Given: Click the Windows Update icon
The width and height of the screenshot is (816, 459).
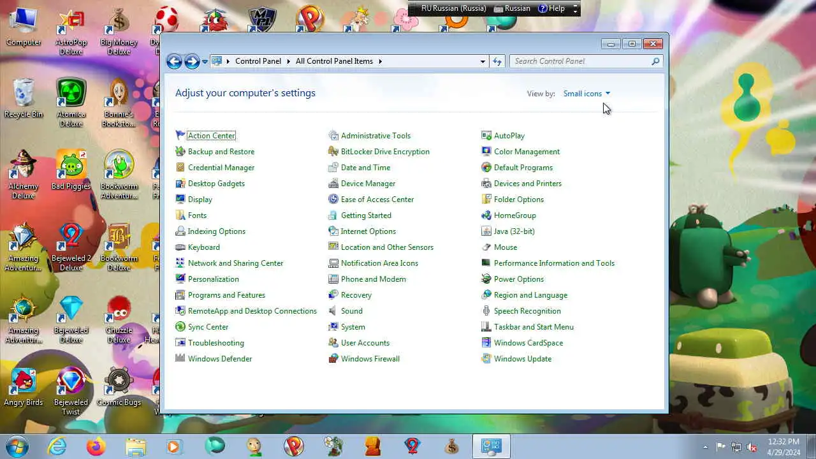Looking at the screenshot, I should 486,358.
